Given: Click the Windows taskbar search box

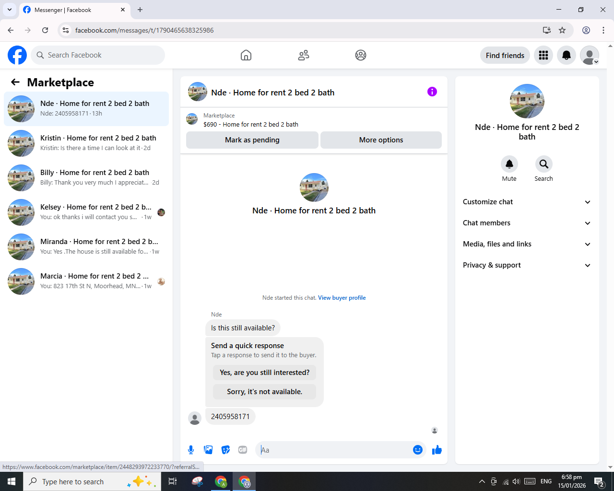Looking at the screenshot, I should click(91, 481).
